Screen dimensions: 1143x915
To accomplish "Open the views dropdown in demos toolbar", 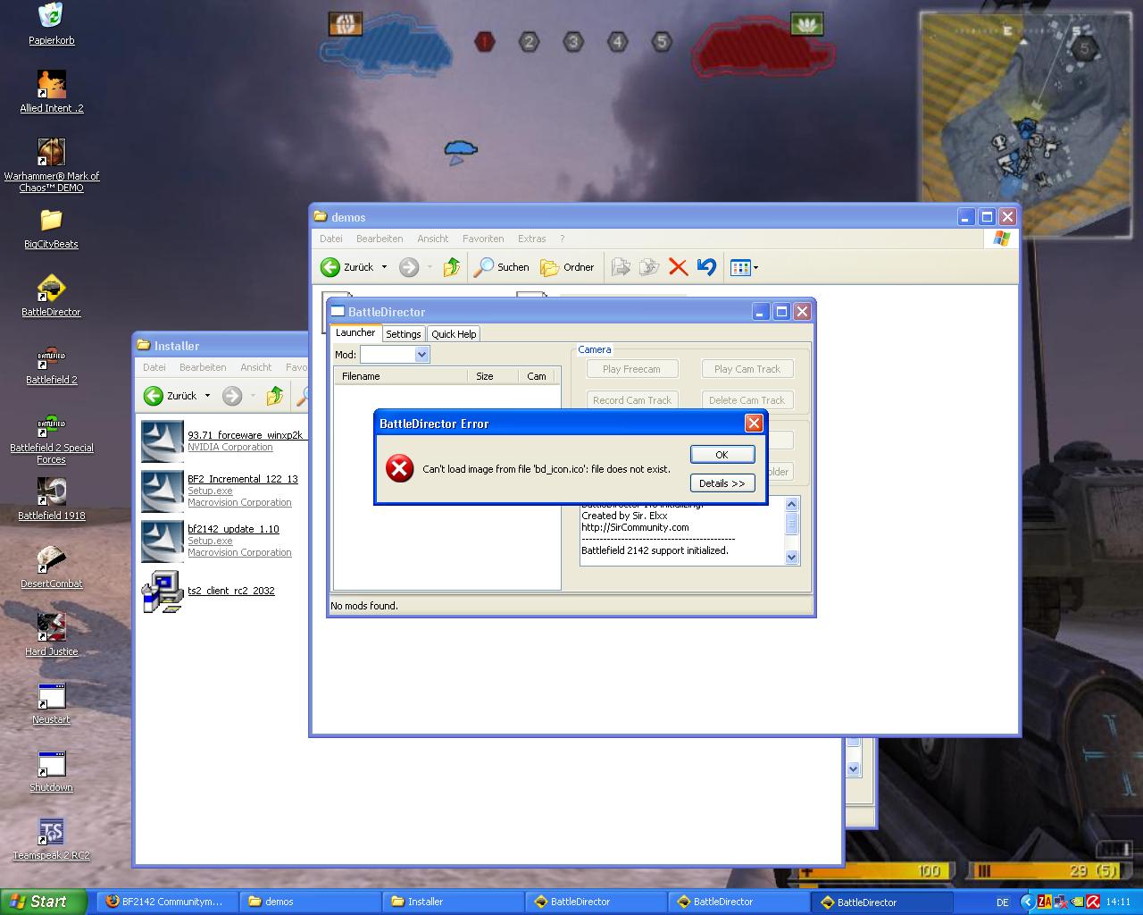I will tap(755, 267).
